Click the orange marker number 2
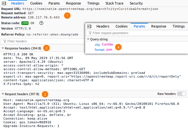The width and height of the screenshot is (188, 129). tap(47, 48)
